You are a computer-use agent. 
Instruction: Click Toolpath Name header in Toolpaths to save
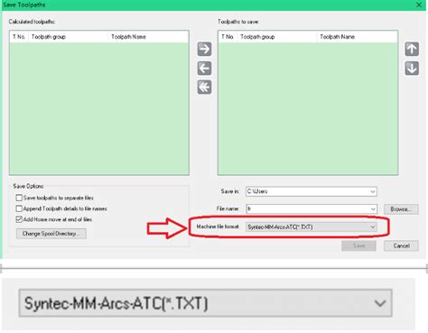[x=358, y=37]
